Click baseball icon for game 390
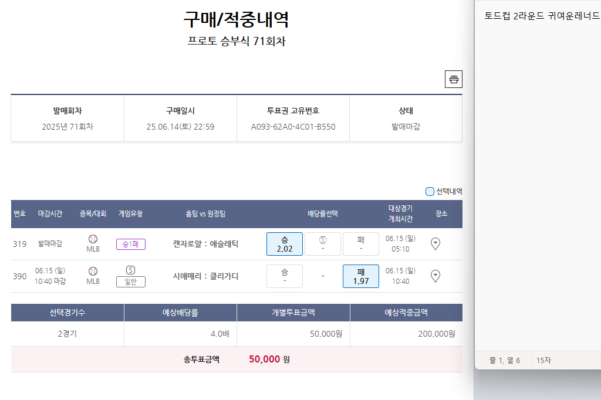 pyautogui.click(x=93, y=271)
